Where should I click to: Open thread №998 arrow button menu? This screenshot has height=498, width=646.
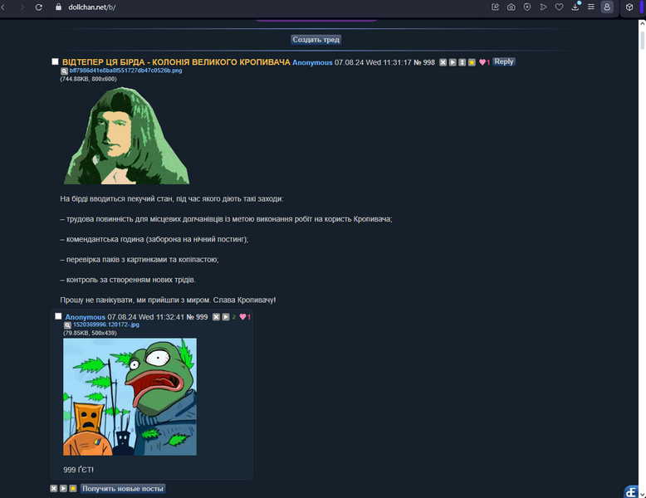pos(453,62)
